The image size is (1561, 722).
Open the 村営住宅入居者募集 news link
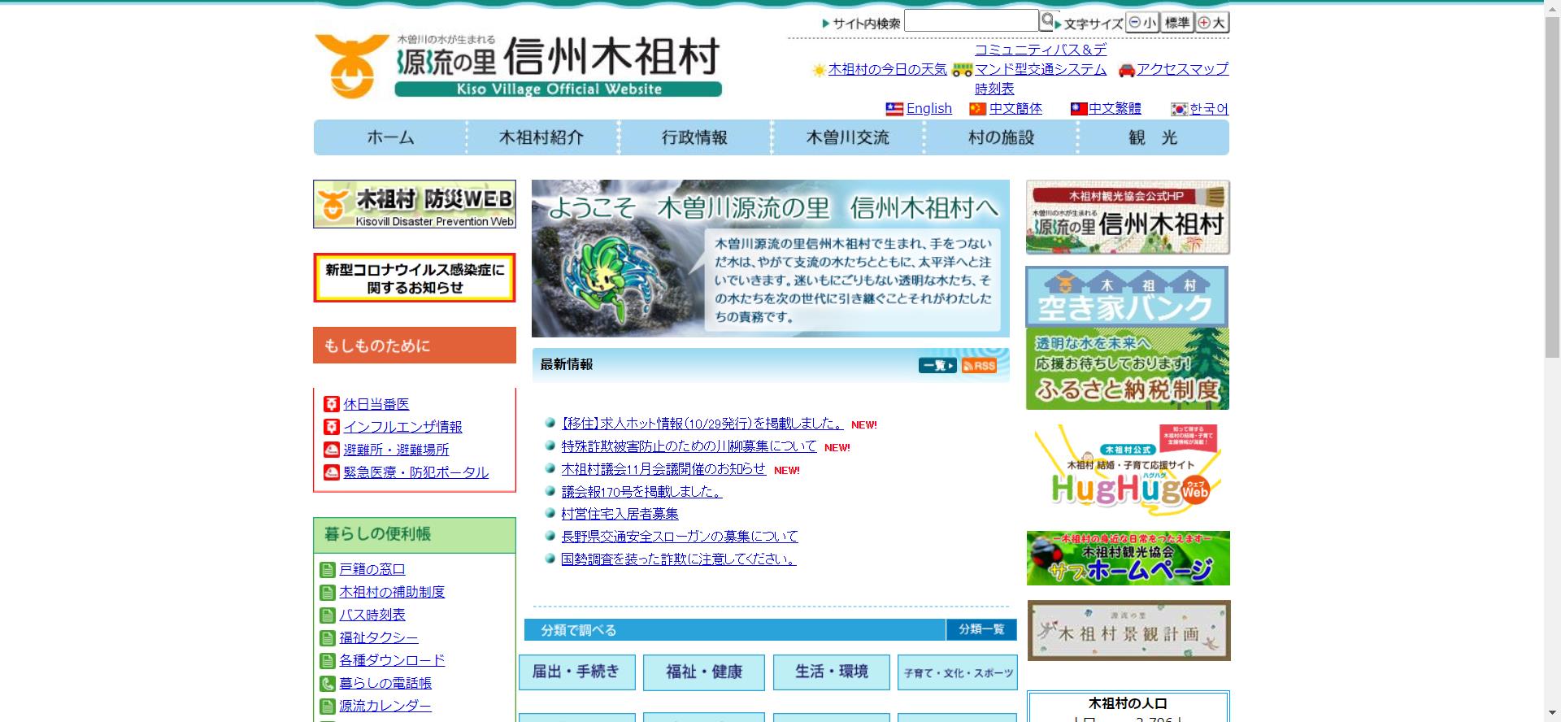pos(620,514)
